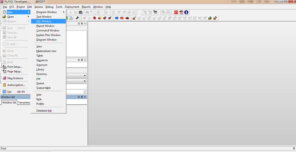Open the first combo box dropdown arrow
296x152 pixels.
tap(85, 76)
